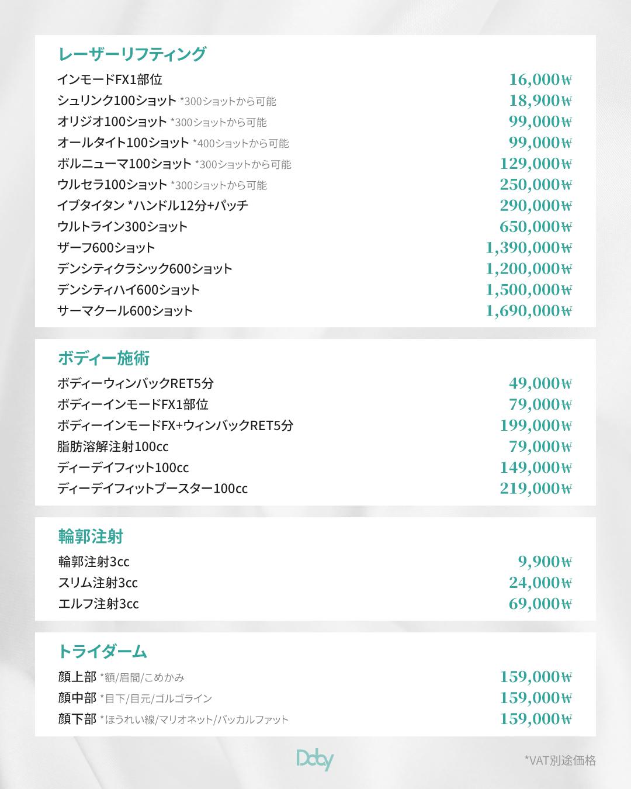Click the 輪郭注射 section heading
Screen dimensions: 631x789
pyautogui.click(x=91, y=536)
